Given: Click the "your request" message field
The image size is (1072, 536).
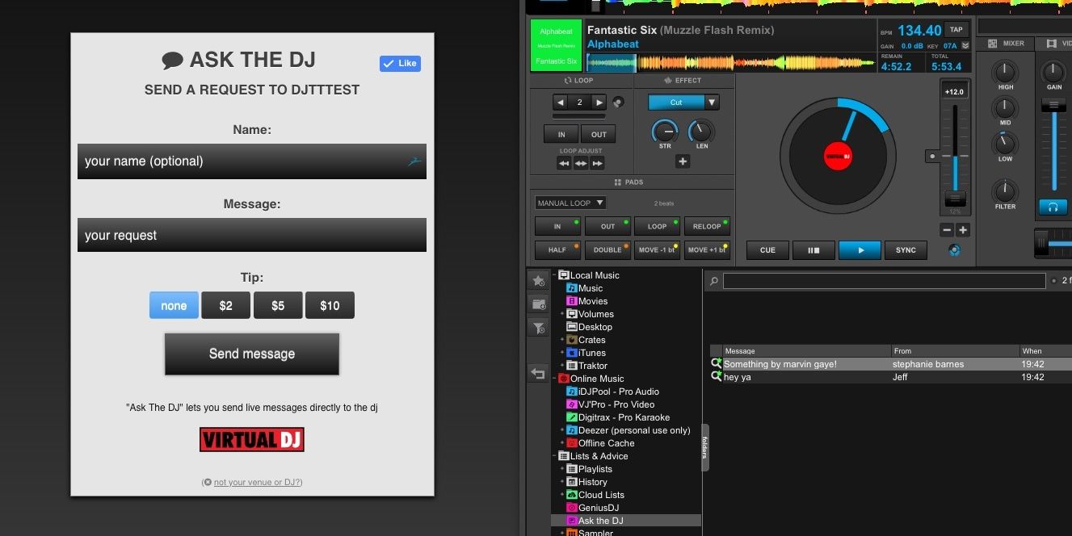Looking at the screenshot, I should click(251, 235).
